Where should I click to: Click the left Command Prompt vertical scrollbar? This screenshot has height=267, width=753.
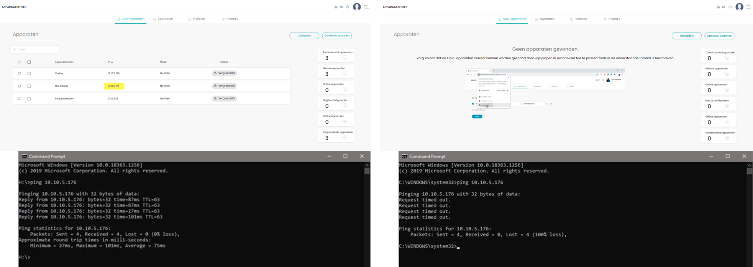pos(367,214)
